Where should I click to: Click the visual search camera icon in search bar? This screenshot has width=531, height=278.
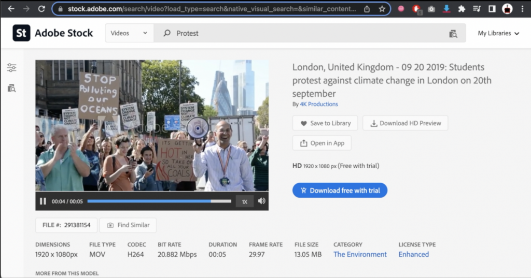pyautogui.click(x=453, y=34)
